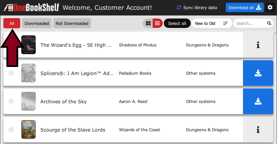Open settings gear icon
Screen dimensions: 277x144
click(x=270, y=7)
